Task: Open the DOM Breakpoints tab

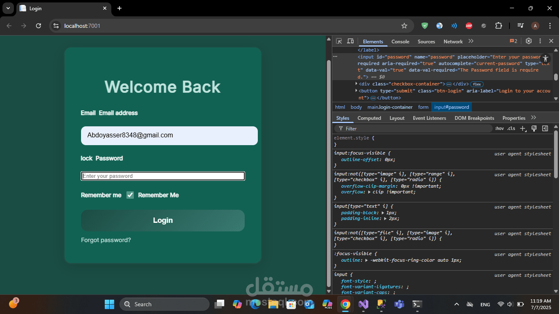Action: click(474, 118)
